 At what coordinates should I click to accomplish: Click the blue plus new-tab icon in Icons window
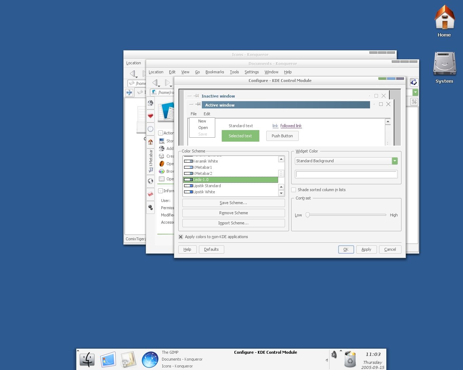[129, 92]
